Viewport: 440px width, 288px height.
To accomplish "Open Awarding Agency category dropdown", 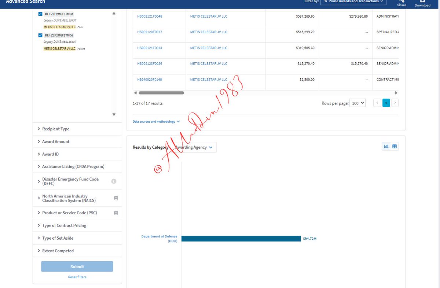I will [x=194, y=147].
